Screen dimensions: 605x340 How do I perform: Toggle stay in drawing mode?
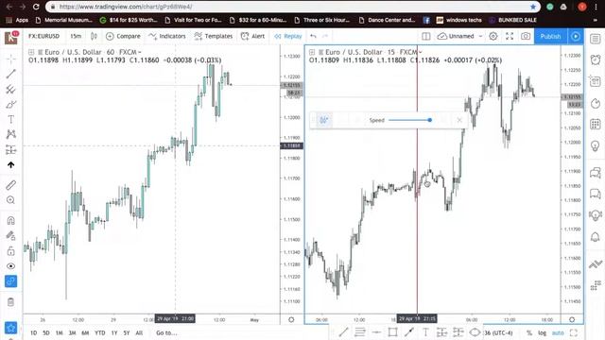10,235
